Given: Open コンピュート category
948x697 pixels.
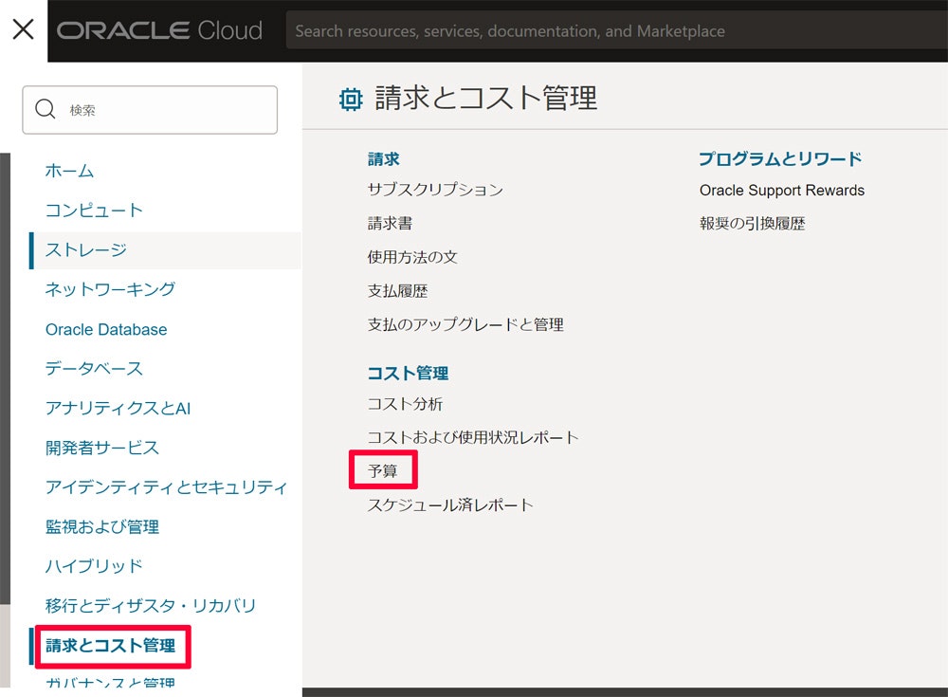Looking at the screenshot, I should click(94, 210).
